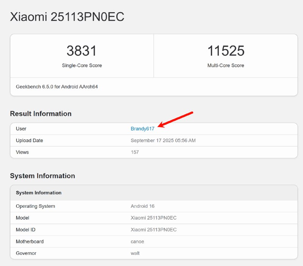Select the page title Xiaomi 25113PN0EC

click(x=67, y=17)
